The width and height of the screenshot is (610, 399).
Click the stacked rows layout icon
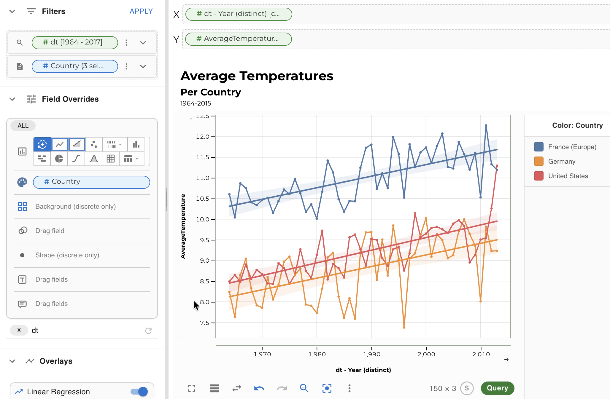click(214, 388)
